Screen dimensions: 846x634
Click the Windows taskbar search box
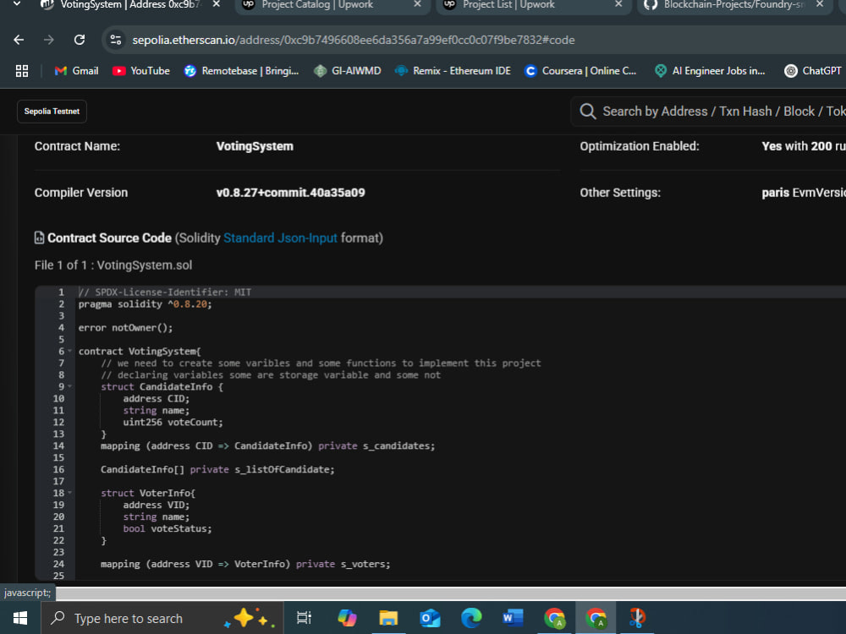point(162,618)
